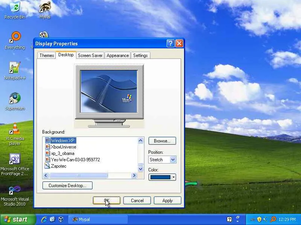Select the Windows XP background entry
The image size is (301, 225).
(x=61, y=141)
